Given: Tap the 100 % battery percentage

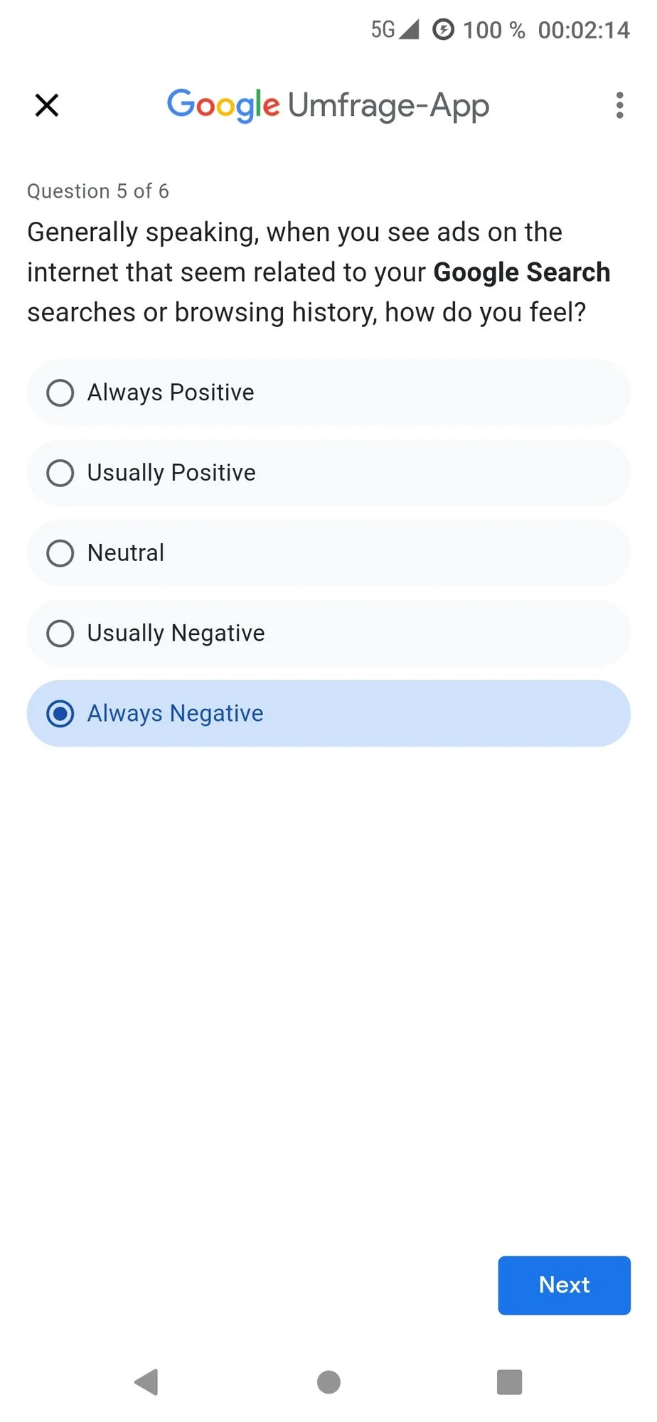Looking at the screenshot, I should point(494,30).
